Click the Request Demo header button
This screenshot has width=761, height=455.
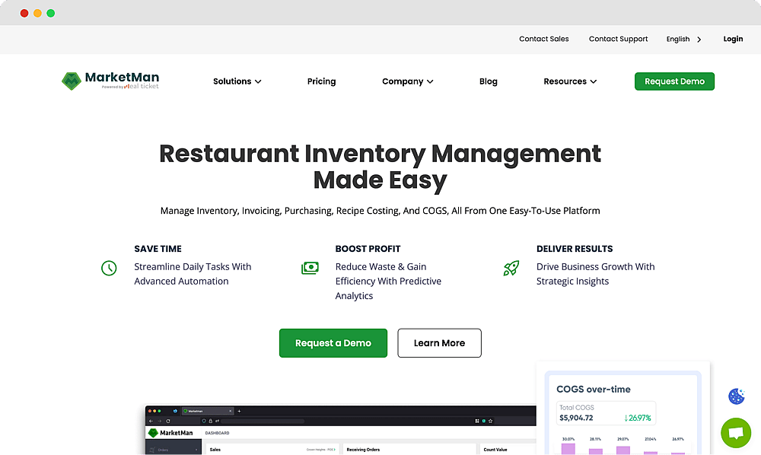674,81
